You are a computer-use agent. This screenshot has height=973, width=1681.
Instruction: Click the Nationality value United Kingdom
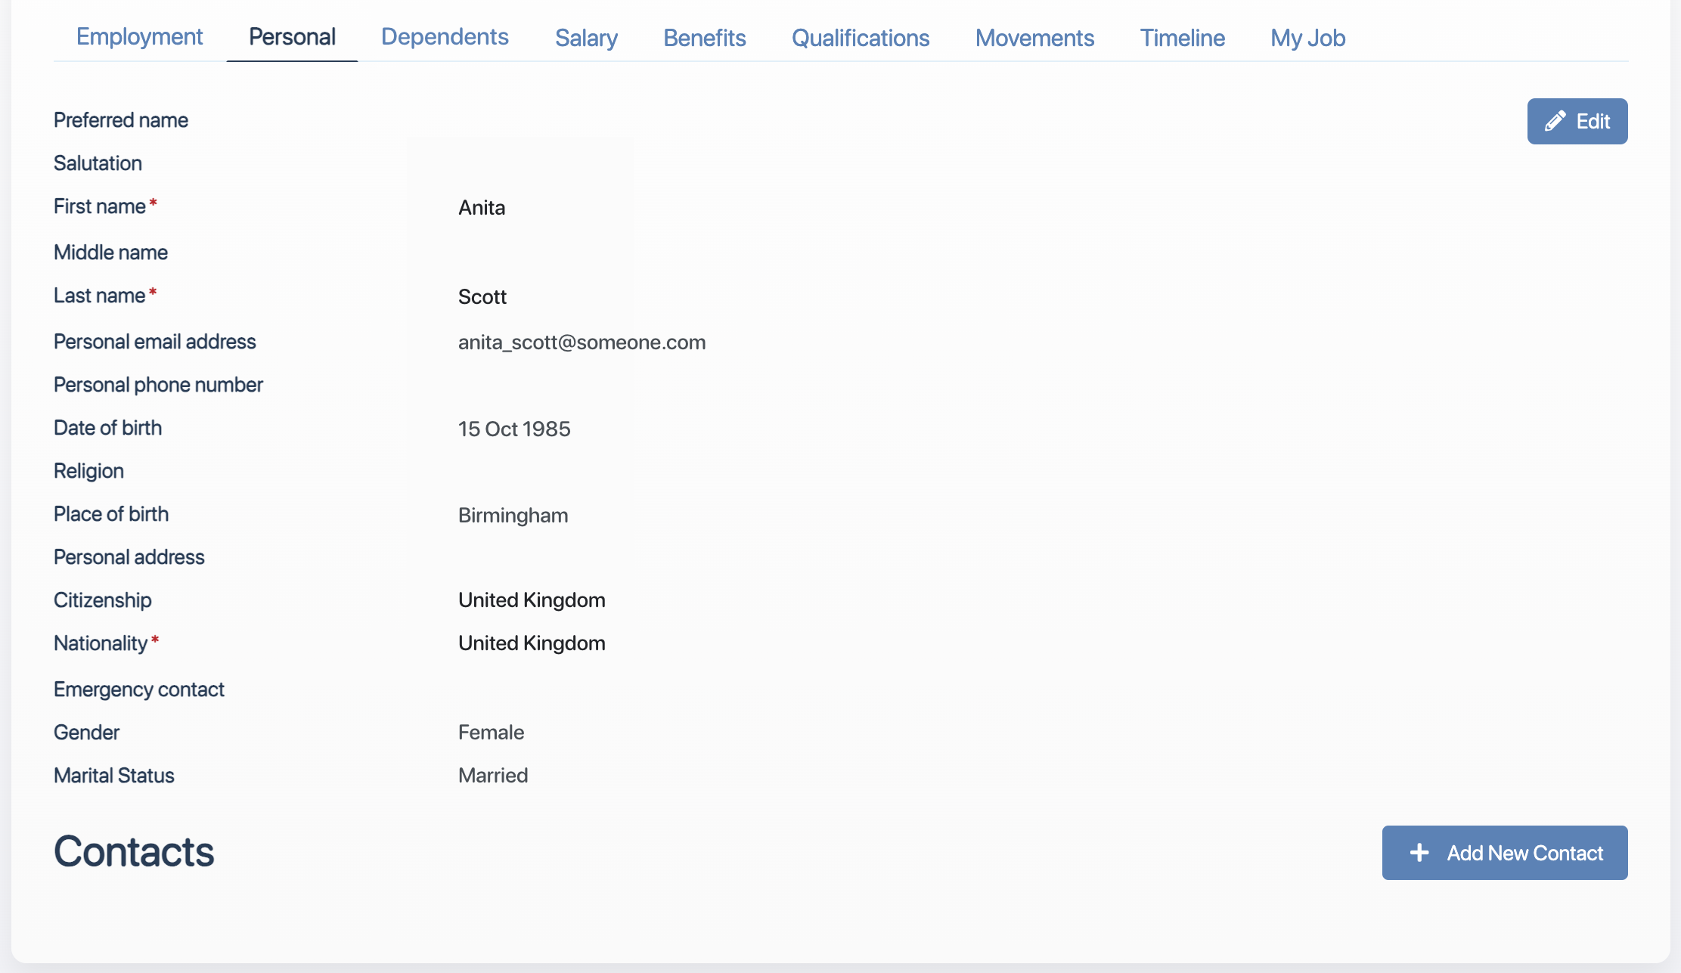pyautogui.click(x=531, y=643)
